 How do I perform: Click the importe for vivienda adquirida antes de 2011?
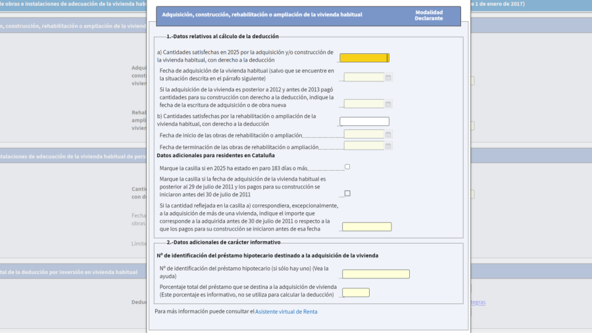point(366,227)
